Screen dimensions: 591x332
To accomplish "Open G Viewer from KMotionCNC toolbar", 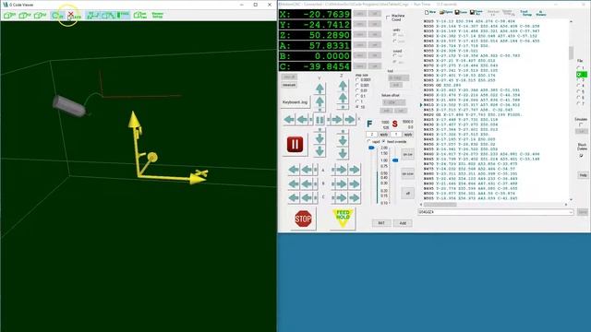I will tap(541, 13).
